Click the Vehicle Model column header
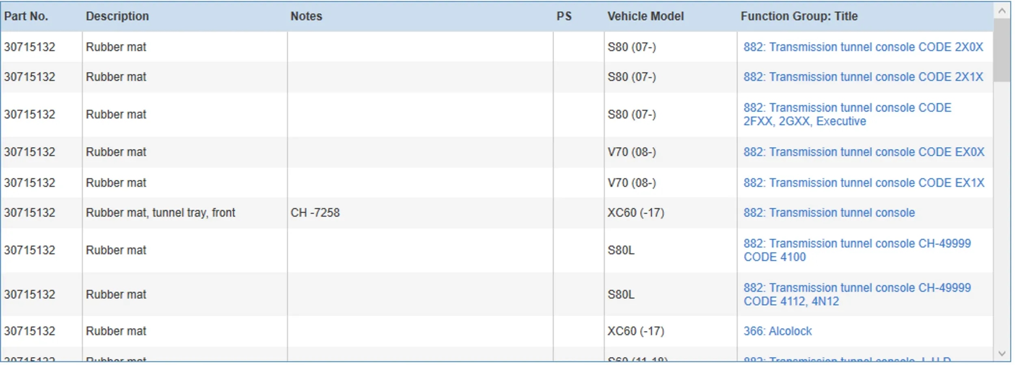1015x365 pixels. point(645,16)
